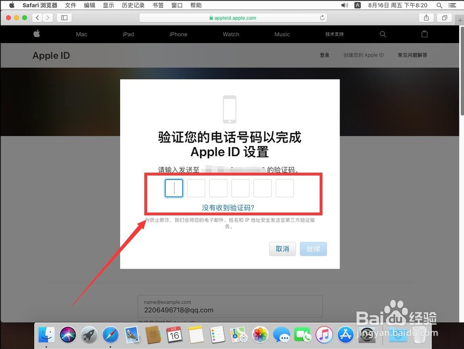Click the sixth verification code box
Viewport: 464px width, 349px height.
(285, 188)
